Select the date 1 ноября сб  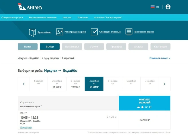click(x=38, y=84)
